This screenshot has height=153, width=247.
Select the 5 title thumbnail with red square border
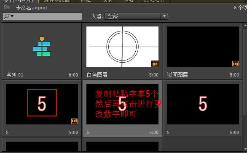[42, 104]
